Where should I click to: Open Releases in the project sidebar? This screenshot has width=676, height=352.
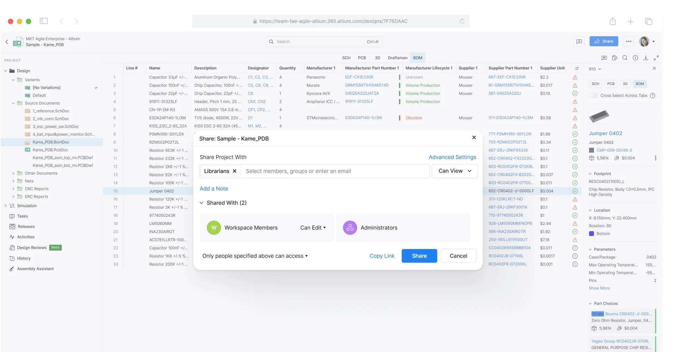tap(26, 227)
